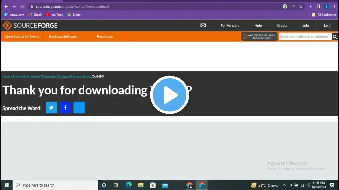Switch to the first Chrome taskbar icon
This screenshot has width=339, height=190.
click(x=189, y=185)
